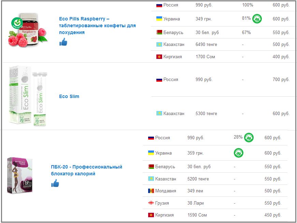
Task: Select the 6490 тенге price cell
Action: tap(206, 44)
